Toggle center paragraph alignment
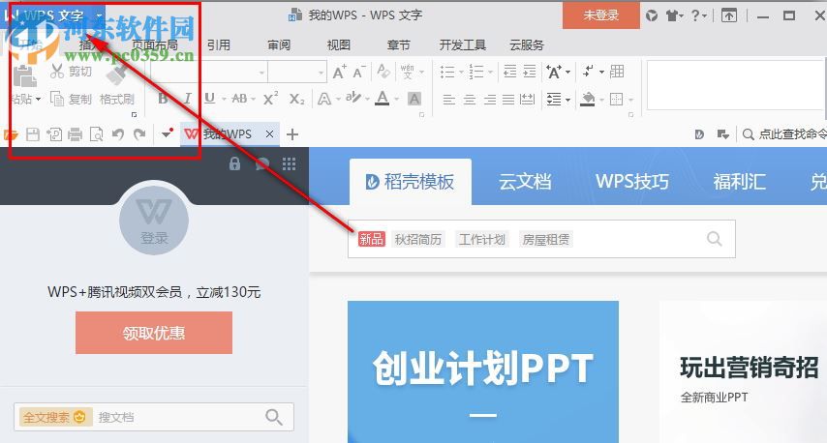 (x=470, y=99)
